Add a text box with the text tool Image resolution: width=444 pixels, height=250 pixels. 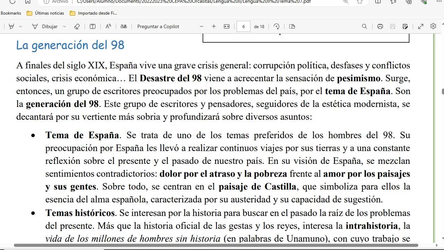(x=93, y=26)
